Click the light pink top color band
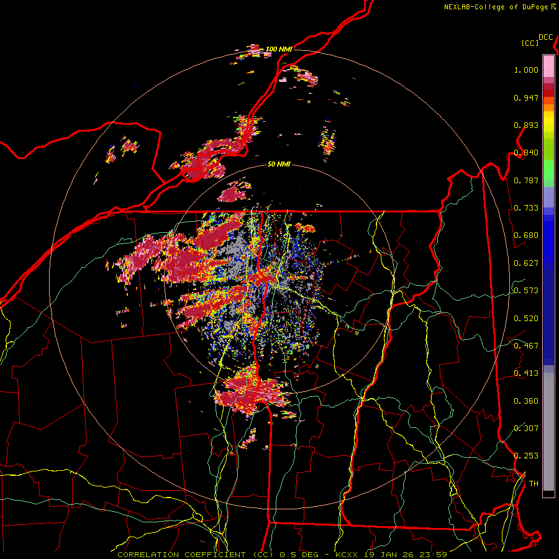 click(x=548, y=66)
